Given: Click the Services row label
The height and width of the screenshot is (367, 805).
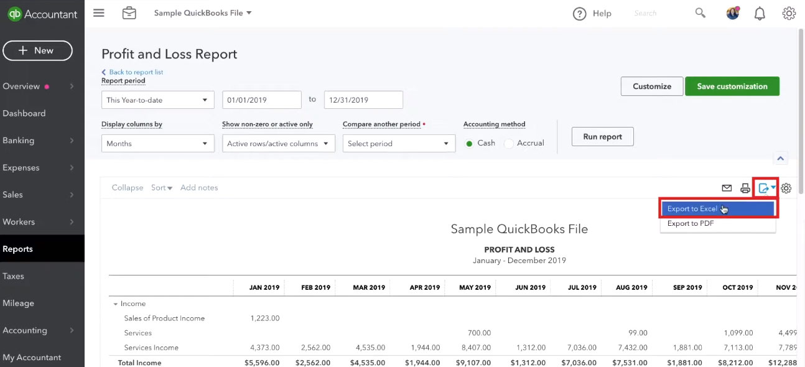Looking at the screenshot, I should coord(137,333).
